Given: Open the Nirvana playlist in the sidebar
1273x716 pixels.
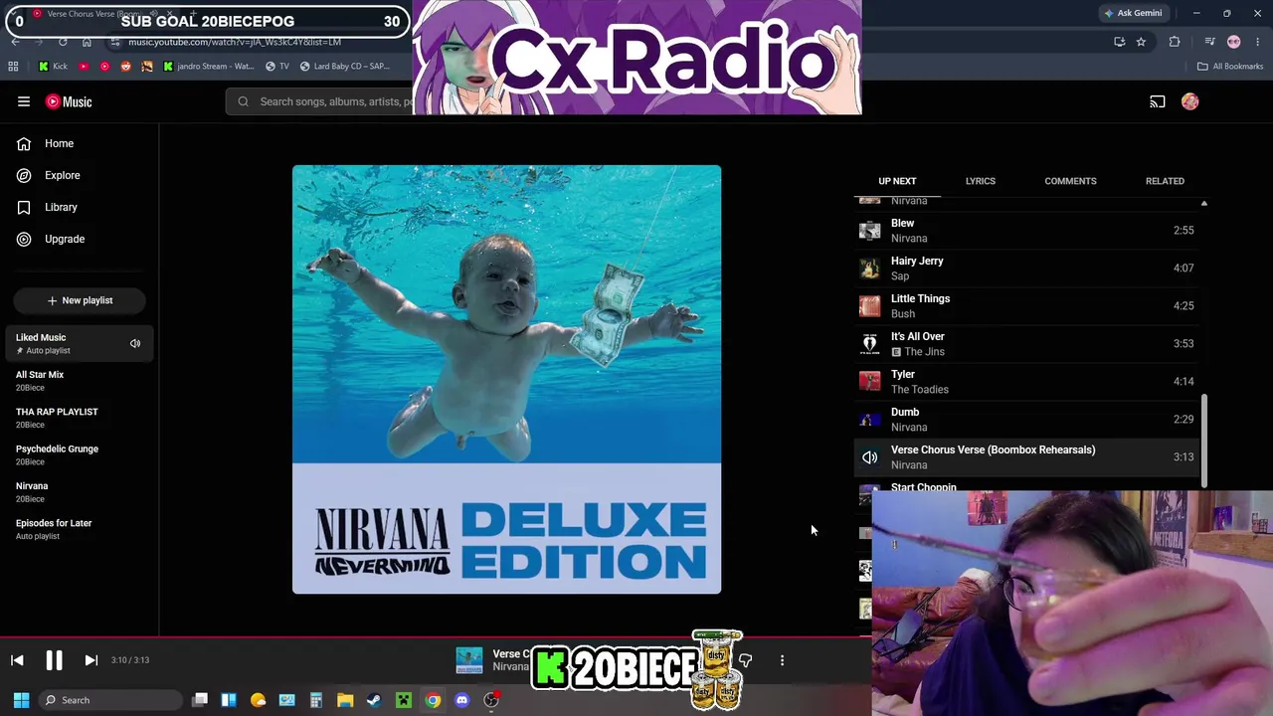Looking at the screenshot, I should pos(80,492).
